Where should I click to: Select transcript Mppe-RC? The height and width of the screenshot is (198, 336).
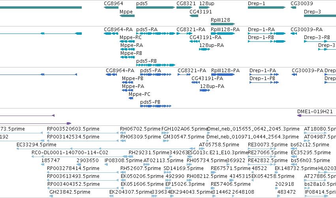pos(127,41)
